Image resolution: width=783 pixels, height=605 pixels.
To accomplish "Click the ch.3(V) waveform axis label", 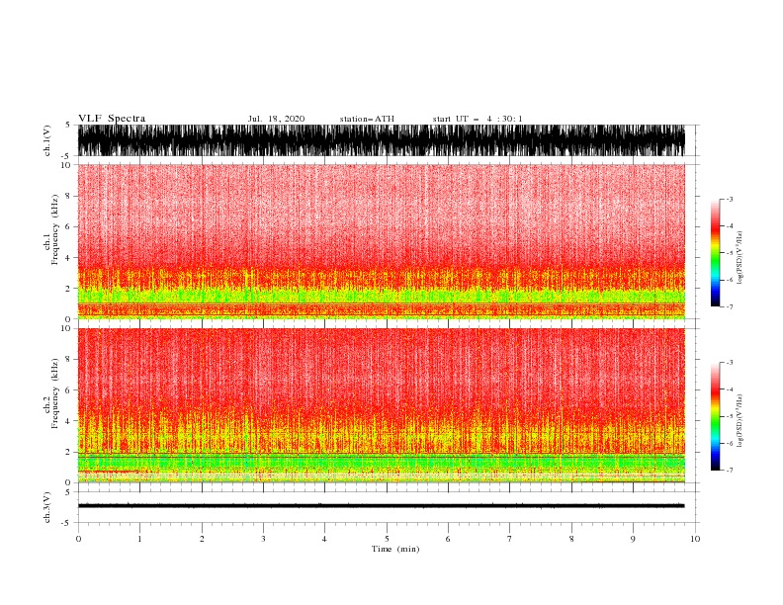I will pyautogui.click(x=47, y=507).
